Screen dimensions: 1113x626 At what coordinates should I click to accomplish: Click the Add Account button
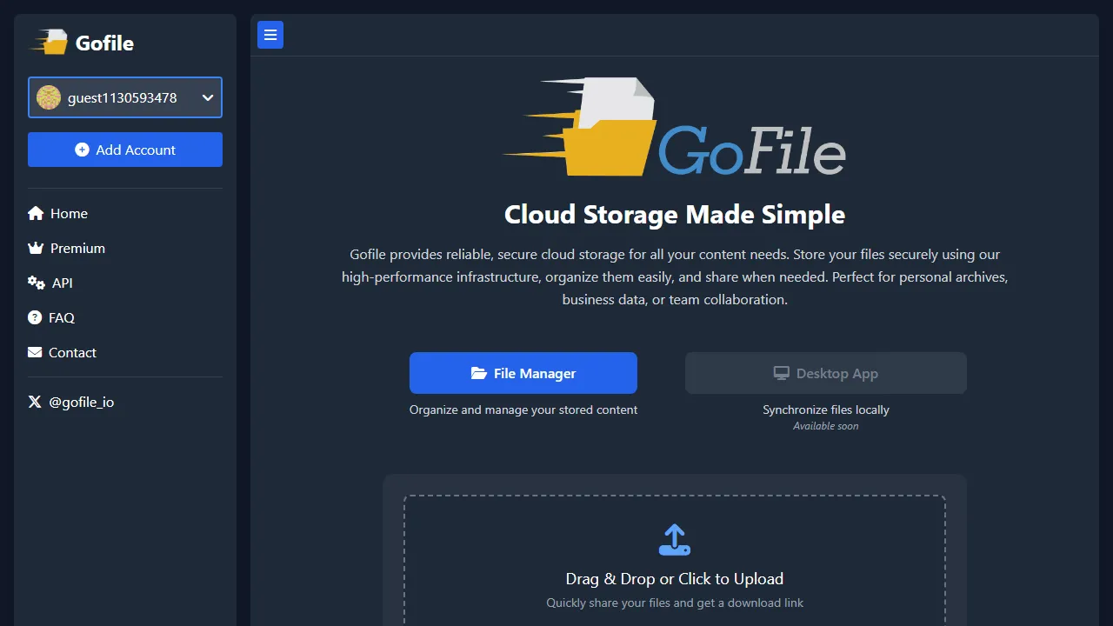[124, 150]
